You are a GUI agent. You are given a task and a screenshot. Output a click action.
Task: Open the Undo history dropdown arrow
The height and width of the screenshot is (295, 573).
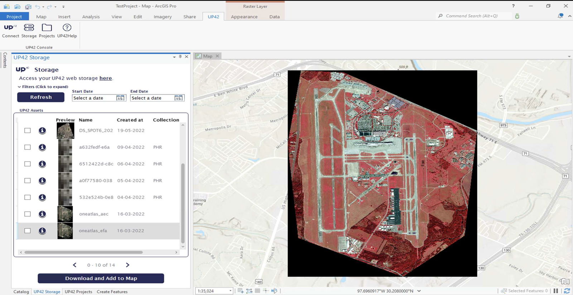pyautogui.click(x=43, y=7)
